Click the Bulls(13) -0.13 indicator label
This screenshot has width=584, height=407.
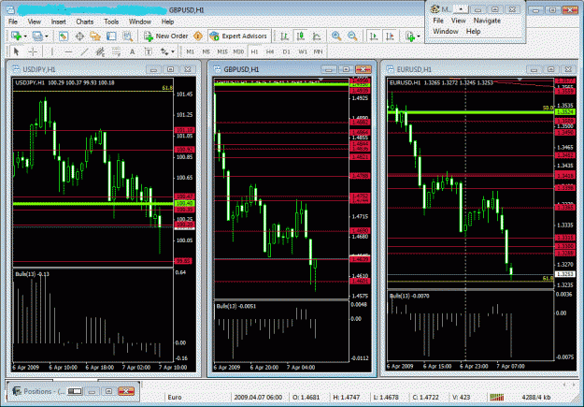33,274
